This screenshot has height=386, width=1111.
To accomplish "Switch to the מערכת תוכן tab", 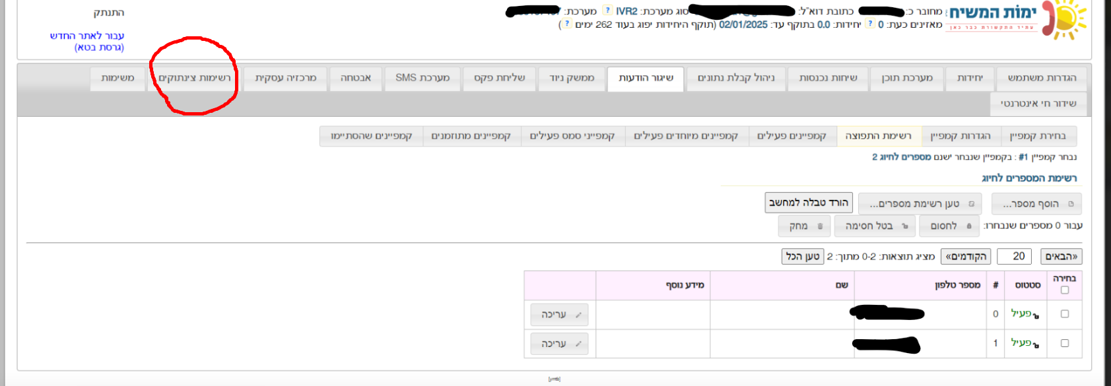I will [907, 78].
